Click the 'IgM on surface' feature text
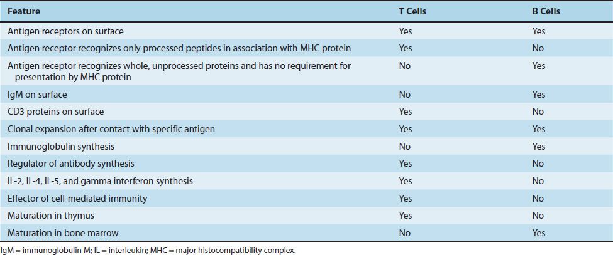 [36, 95]
